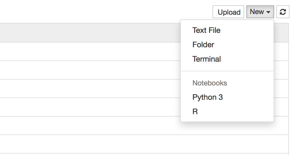The height and width of the screenshot is (155, 296).
Task: Select the fifth empty file list row
Action: (x=88, y=126)
